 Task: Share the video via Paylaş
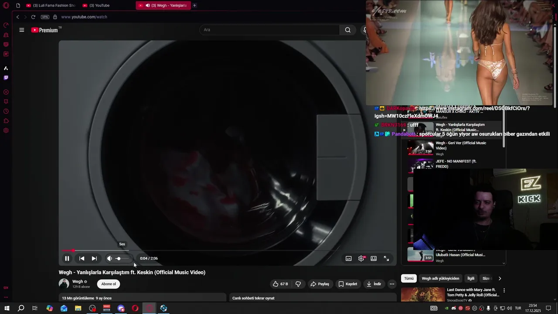point(320,284)
